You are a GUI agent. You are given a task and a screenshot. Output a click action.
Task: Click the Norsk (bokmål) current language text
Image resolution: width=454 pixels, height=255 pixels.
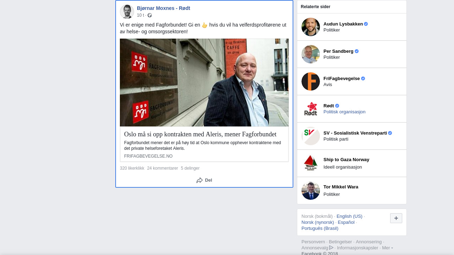pos(317,216)
